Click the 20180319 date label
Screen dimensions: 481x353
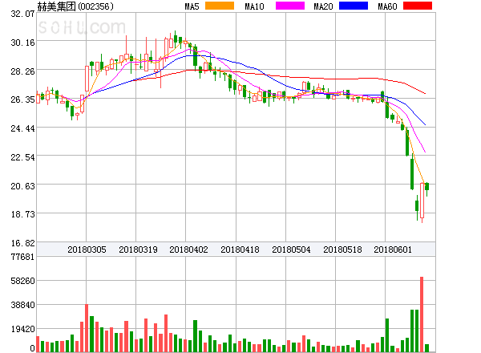pyautogui.click(x=138, y=250)
